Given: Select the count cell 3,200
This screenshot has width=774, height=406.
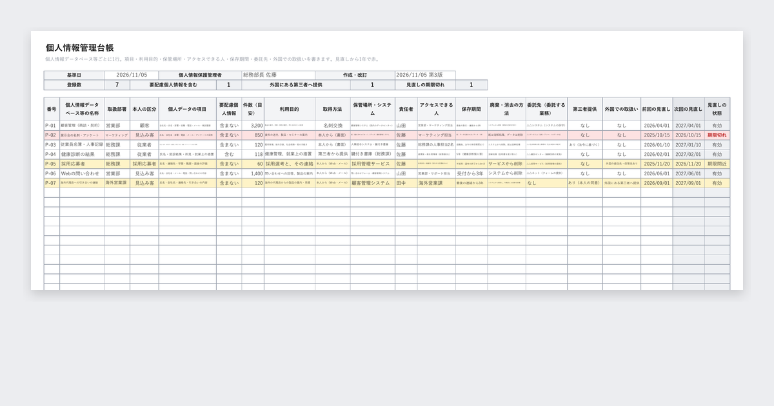Looking at the screenshot, I should click(253, 126).
